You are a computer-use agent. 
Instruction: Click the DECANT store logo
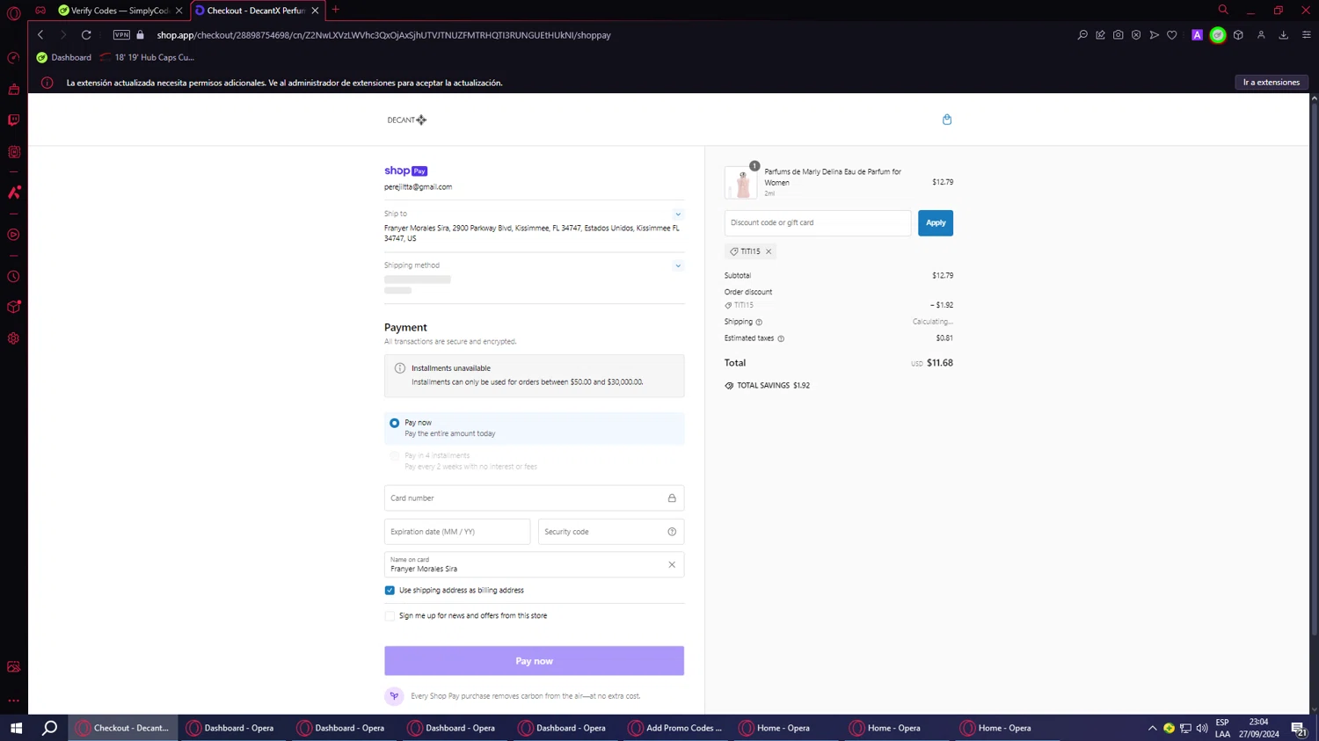click(407, 120)
